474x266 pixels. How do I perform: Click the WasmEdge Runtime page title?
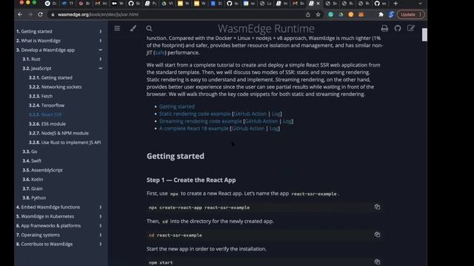click(x=266, y=28)
